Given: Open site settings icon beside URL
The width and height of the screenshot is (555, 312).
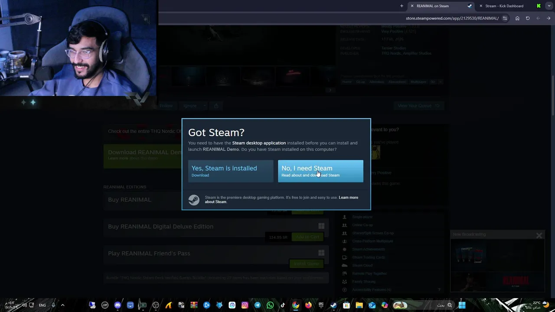Looking at the screenshot, I should (x=505, y=18).
